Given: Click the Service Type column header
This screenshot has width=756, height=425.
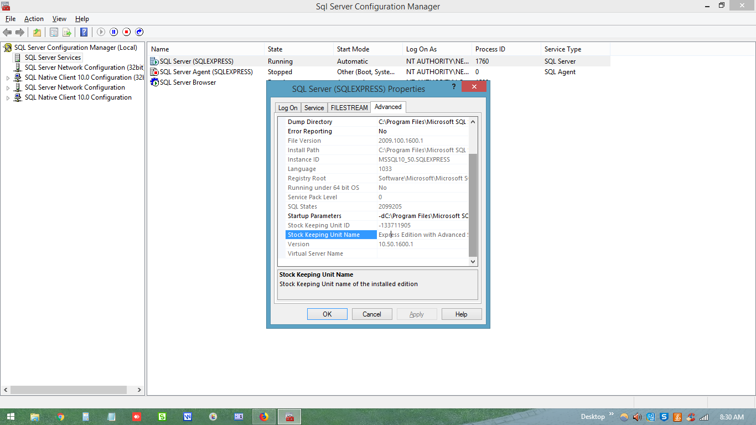Looking at the screenshot, I should click(x=575, y=49).
